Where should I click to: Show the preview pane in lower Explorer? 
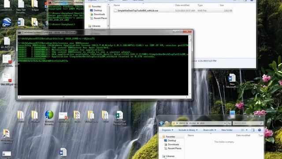pyautogui.click(x=253, y=130)
